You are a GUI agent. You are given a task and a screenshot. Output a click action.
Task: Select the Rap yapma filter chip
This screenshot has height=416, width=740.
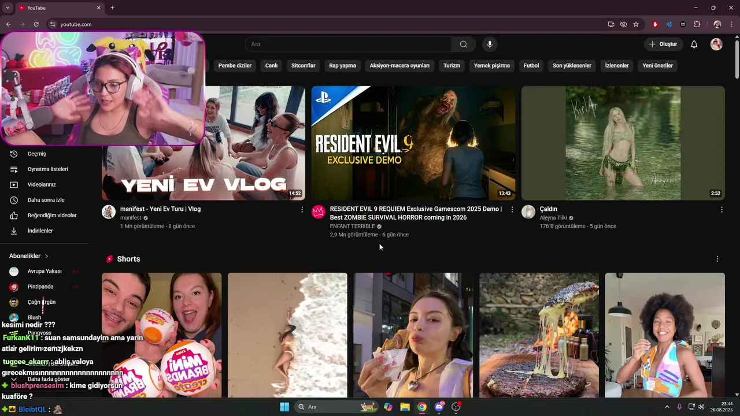(342, 65)
